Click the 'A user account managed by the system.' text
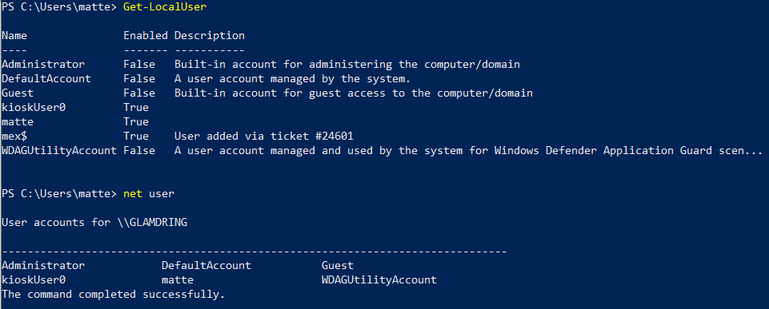Screen dimensions: 769x309 tap(292, 78)
